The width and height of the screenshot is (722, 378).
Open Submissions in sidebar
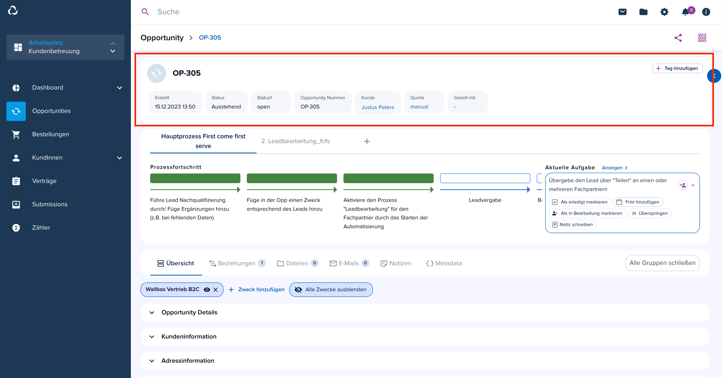pyautogui.click(x=50, y=204)
